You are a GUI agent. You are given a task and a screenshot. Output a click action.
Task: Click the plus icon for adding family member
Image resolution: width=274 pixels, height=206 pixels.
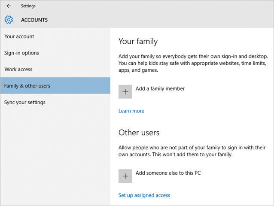(x=125, y=91)
